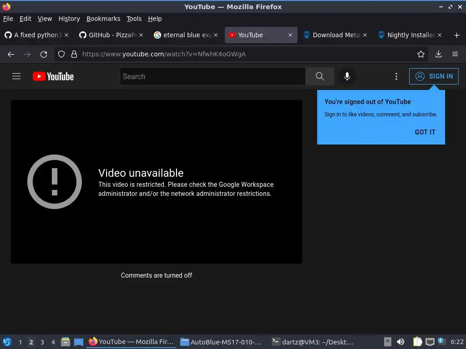Open the File menu
The height and width of the screenshot is (349, 466).
(x=8, y=19)
